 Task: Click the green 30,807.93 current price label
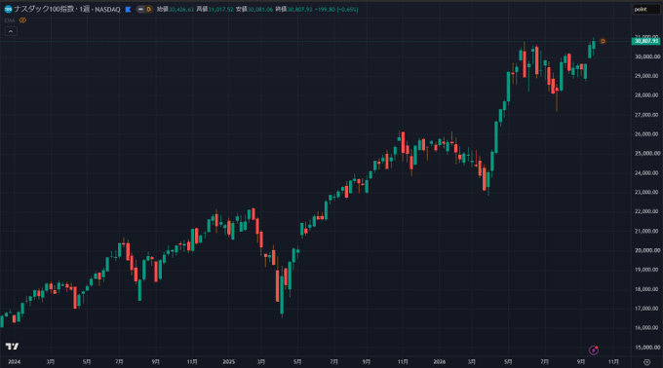pos(645,41)
